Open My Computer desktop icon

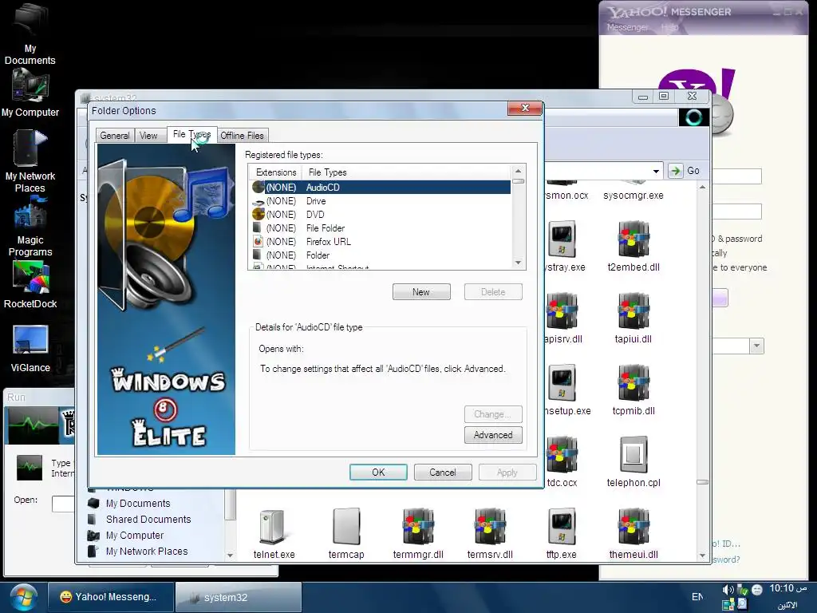coord(30,94)
